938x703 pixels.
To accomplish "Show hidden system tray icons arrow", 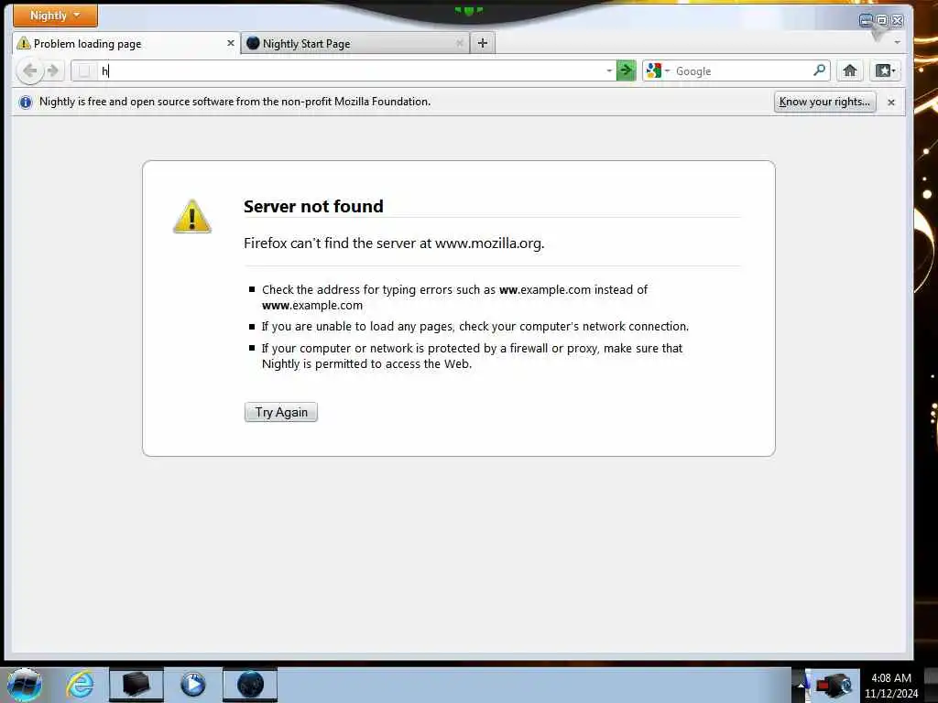I will [801, 685].
